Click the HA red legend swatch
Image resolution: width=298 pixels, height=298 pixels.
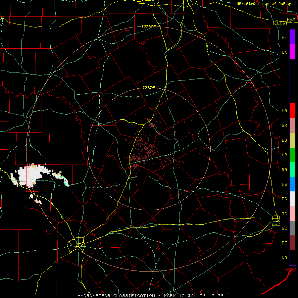292,111
